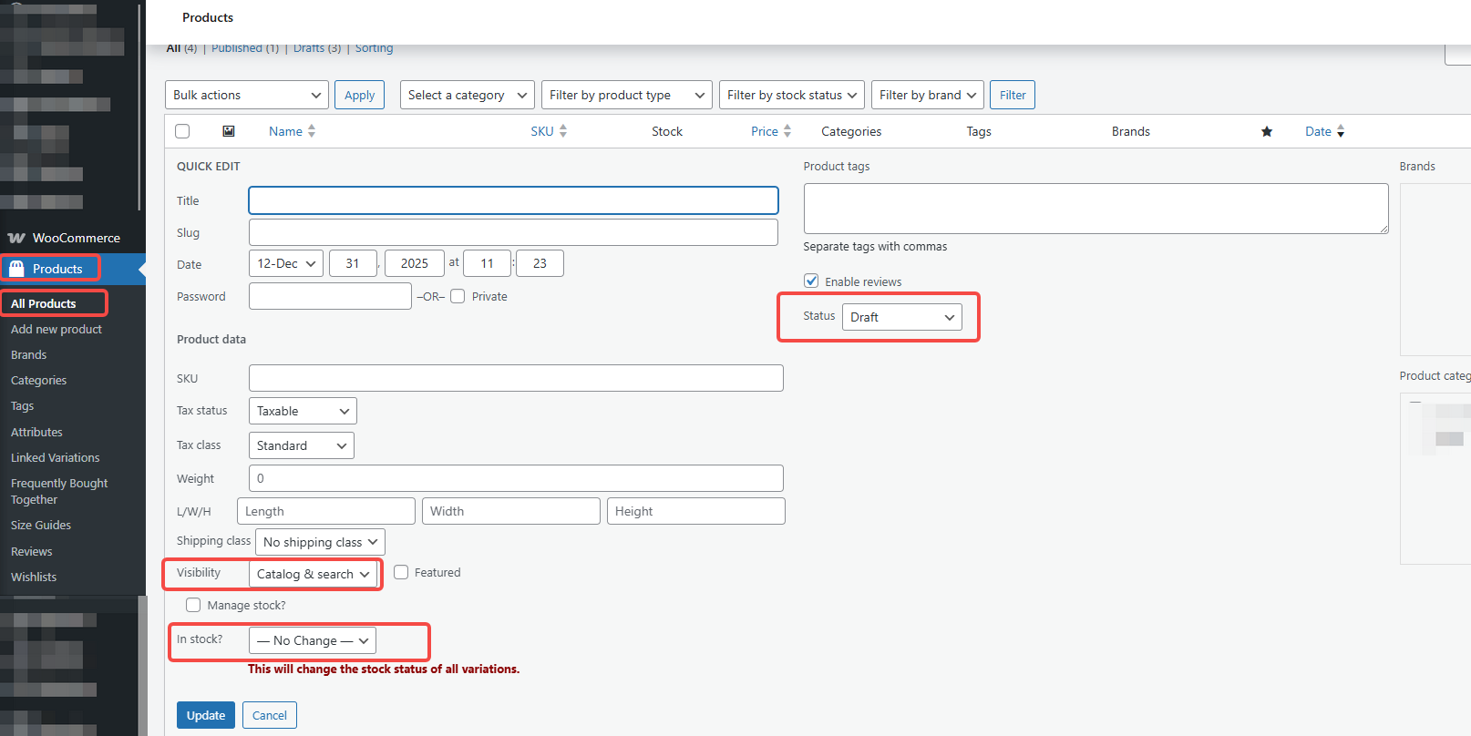Open the Tags submenu item

[23, 405]
